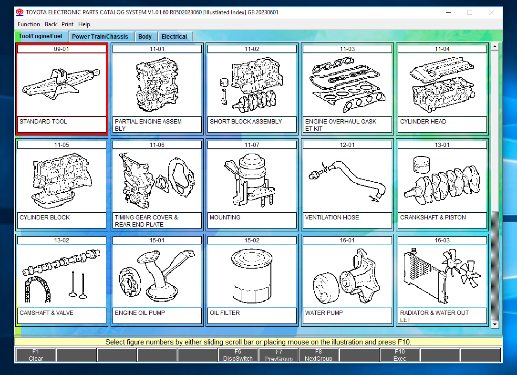Screen dimensions: 517x375
Task: Open the WATER PUMP figure
Action: point(347,276)
